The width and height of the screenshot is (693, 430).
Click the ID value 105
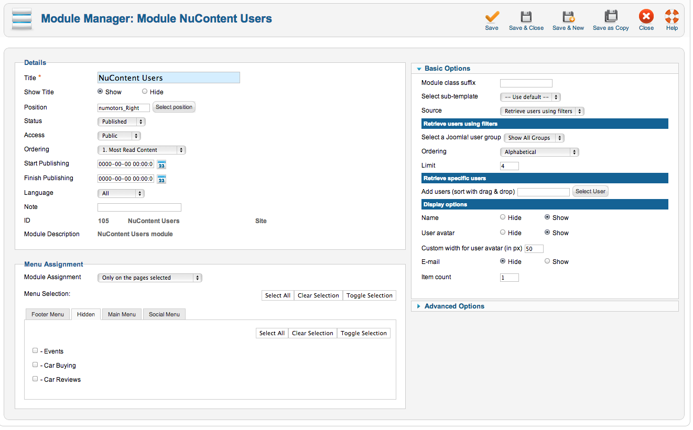103,221
